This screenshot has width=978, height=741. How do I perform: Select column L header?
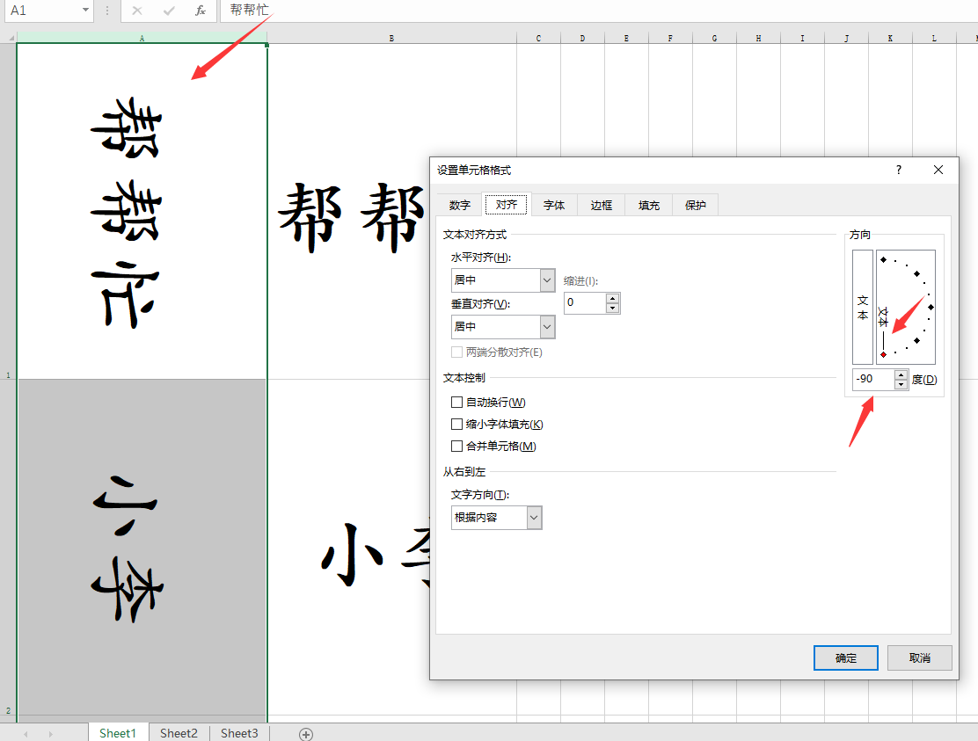(934, 39)
